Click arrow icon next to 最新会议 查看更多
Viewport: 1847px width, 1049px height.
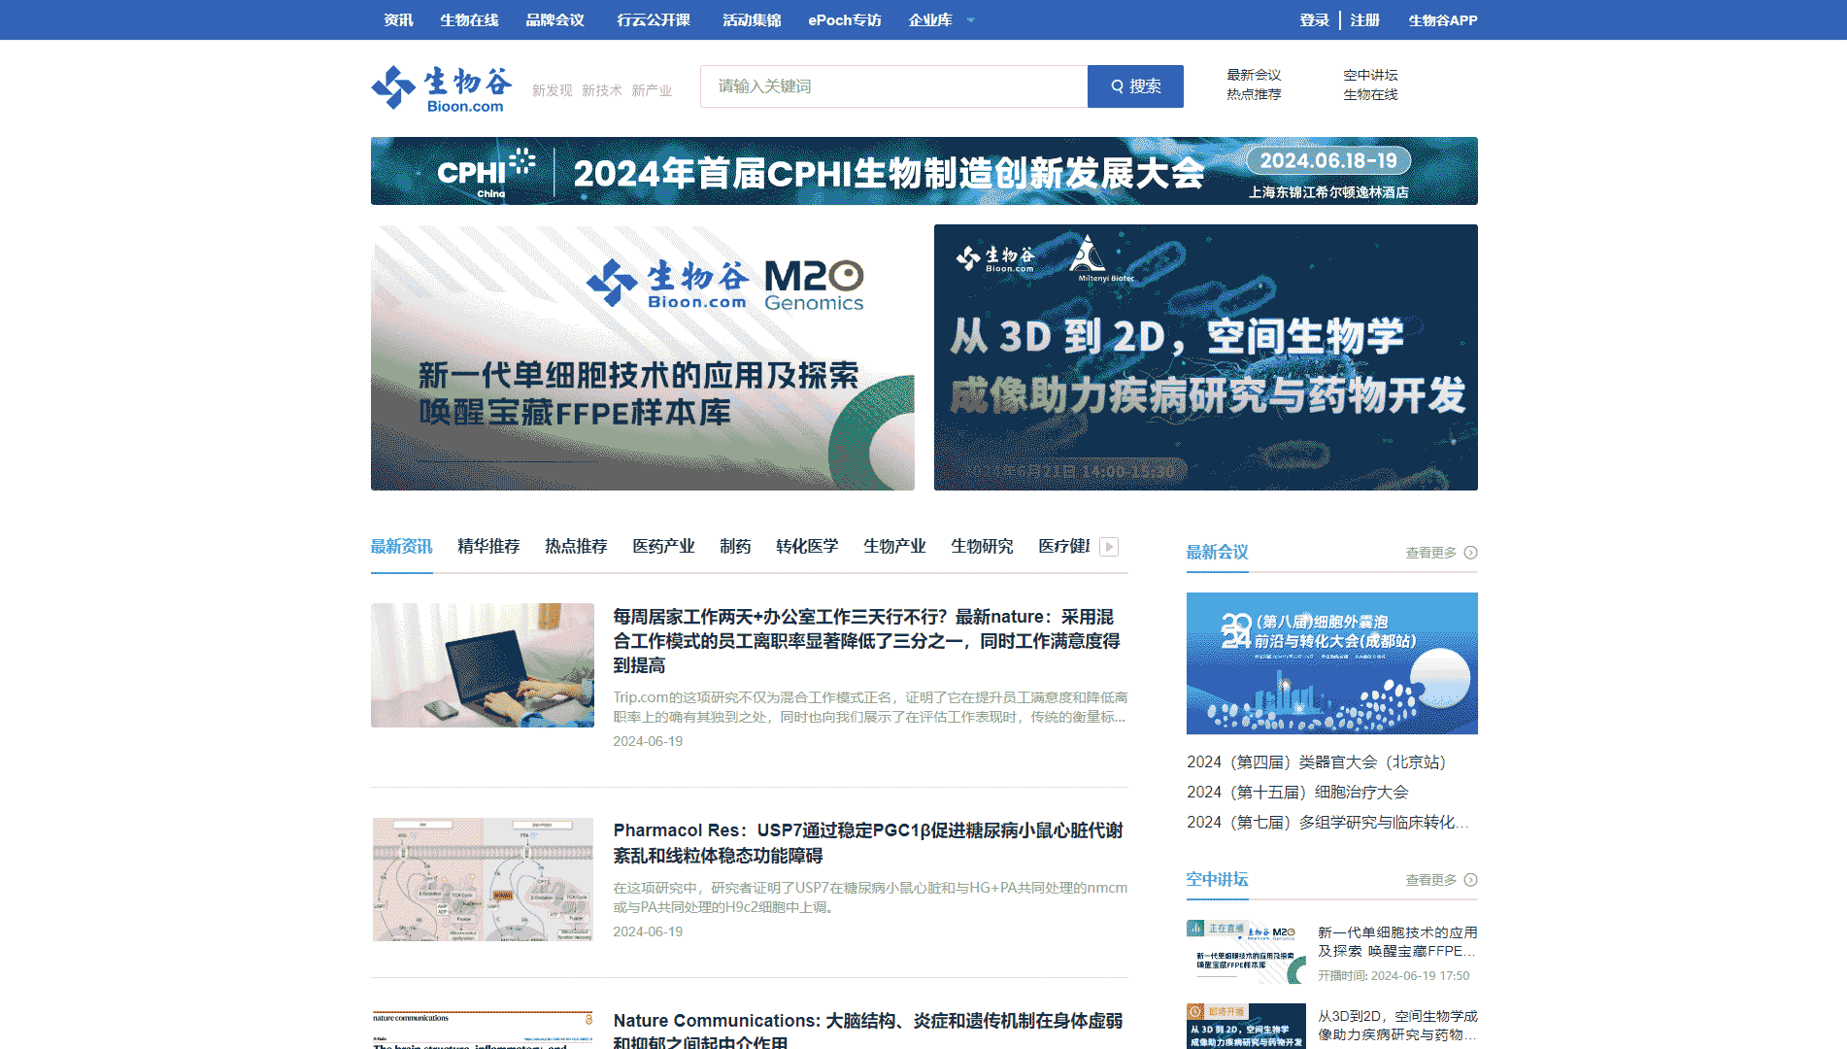pos(1470,553)
